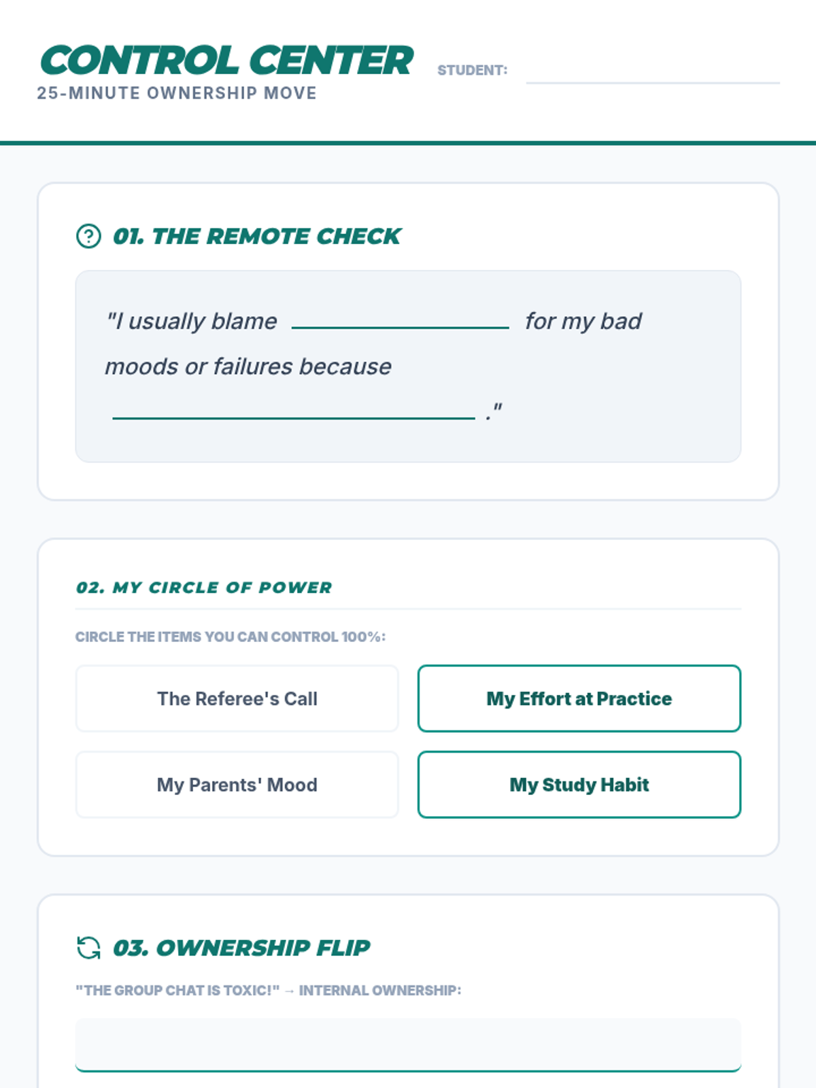The height and width of the screenshot is (1088, 816).
Task: Click the "Circle the items you can control" instruction
Action: pyautogui.click(x=230, y=637)
